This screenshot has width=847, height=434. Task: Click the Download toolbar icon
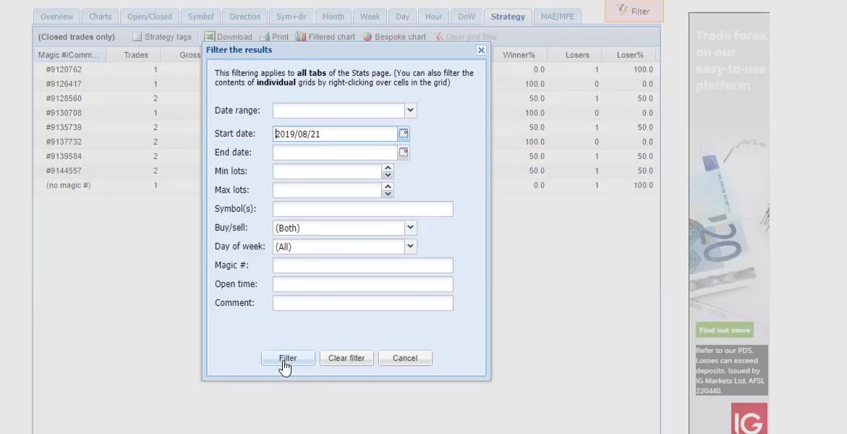[x=210, y=37]
